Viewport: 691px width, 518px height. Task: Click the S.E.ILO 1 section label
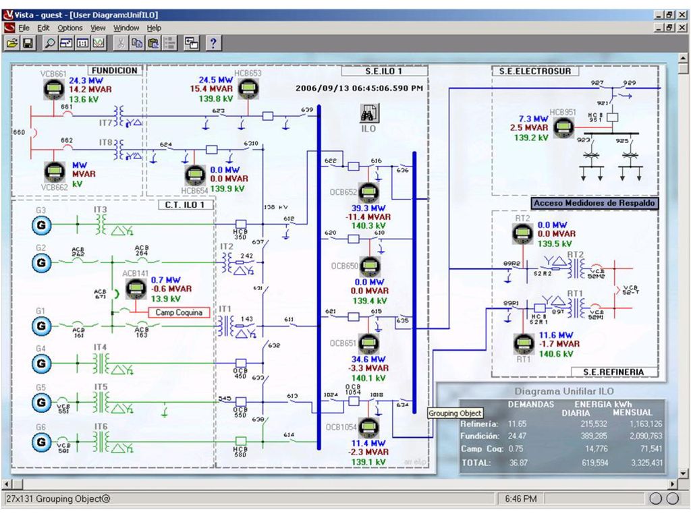tap(384, 71)
